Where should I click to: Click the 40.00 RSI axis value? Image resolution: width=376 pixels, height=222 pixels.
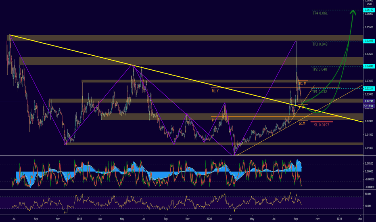[x=368, y=206]
